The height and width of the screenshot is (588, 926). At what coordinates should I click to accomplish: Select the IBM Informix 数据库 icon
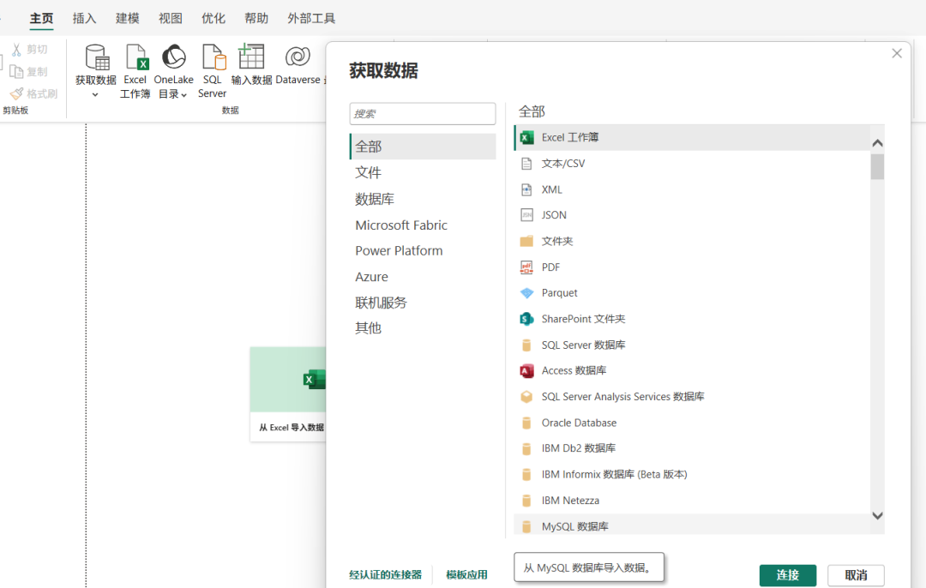pyautogui.click(x=526, y=475)
